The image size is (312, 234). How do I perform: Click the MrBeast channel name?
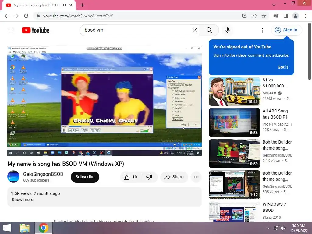point(269,93)
